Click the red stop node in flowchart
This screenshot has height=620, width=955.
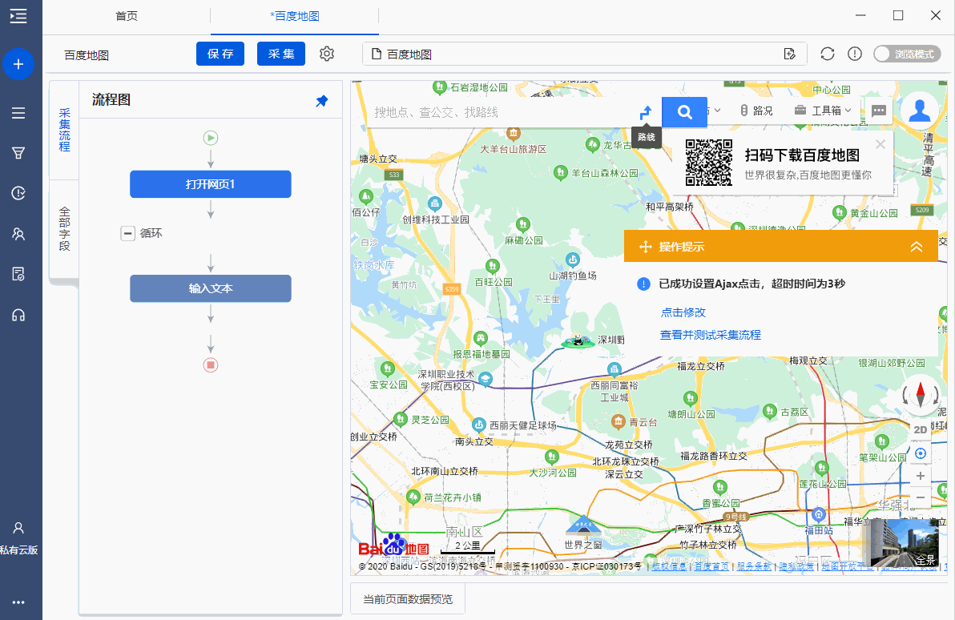coord(211,364)
